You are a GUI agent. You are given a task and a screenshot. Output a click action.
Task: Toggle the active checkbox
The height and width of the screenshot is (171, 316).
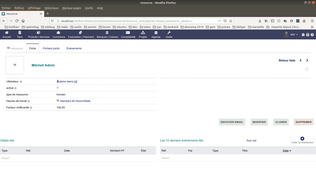click(58, 87)
